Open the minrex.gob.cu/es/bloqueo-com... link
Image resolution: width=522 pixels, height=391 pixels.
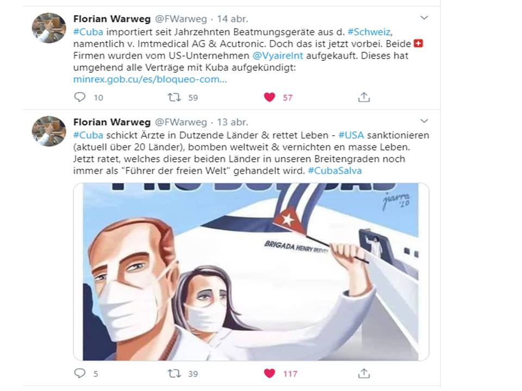150,79
